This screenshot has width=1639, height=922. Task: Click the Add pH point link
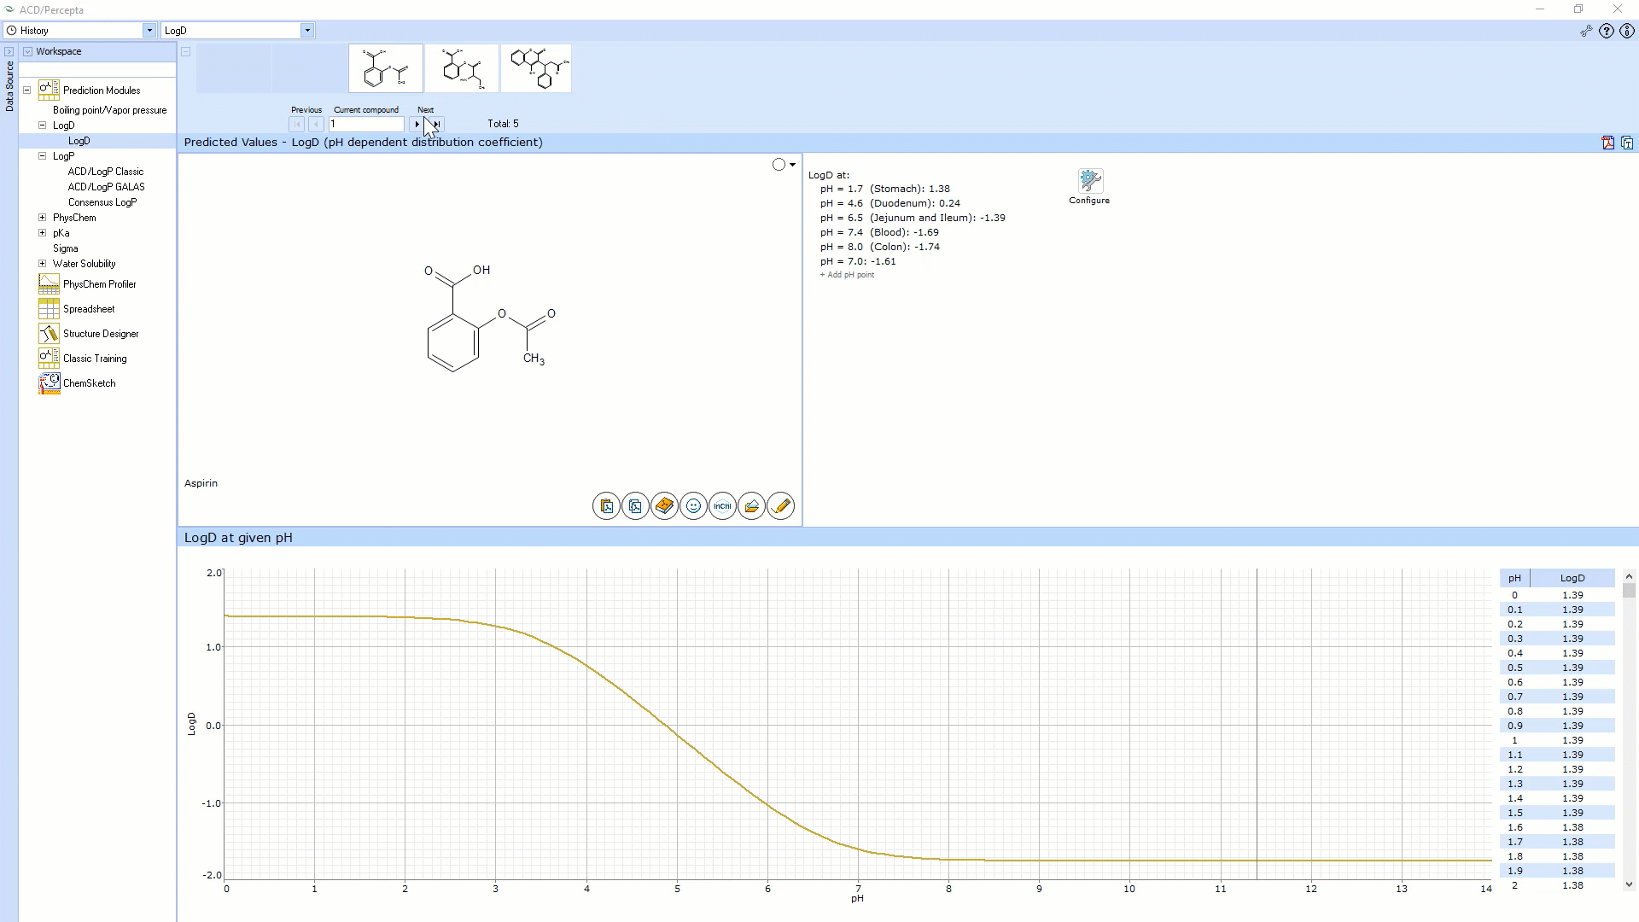[x=848, y=275]
